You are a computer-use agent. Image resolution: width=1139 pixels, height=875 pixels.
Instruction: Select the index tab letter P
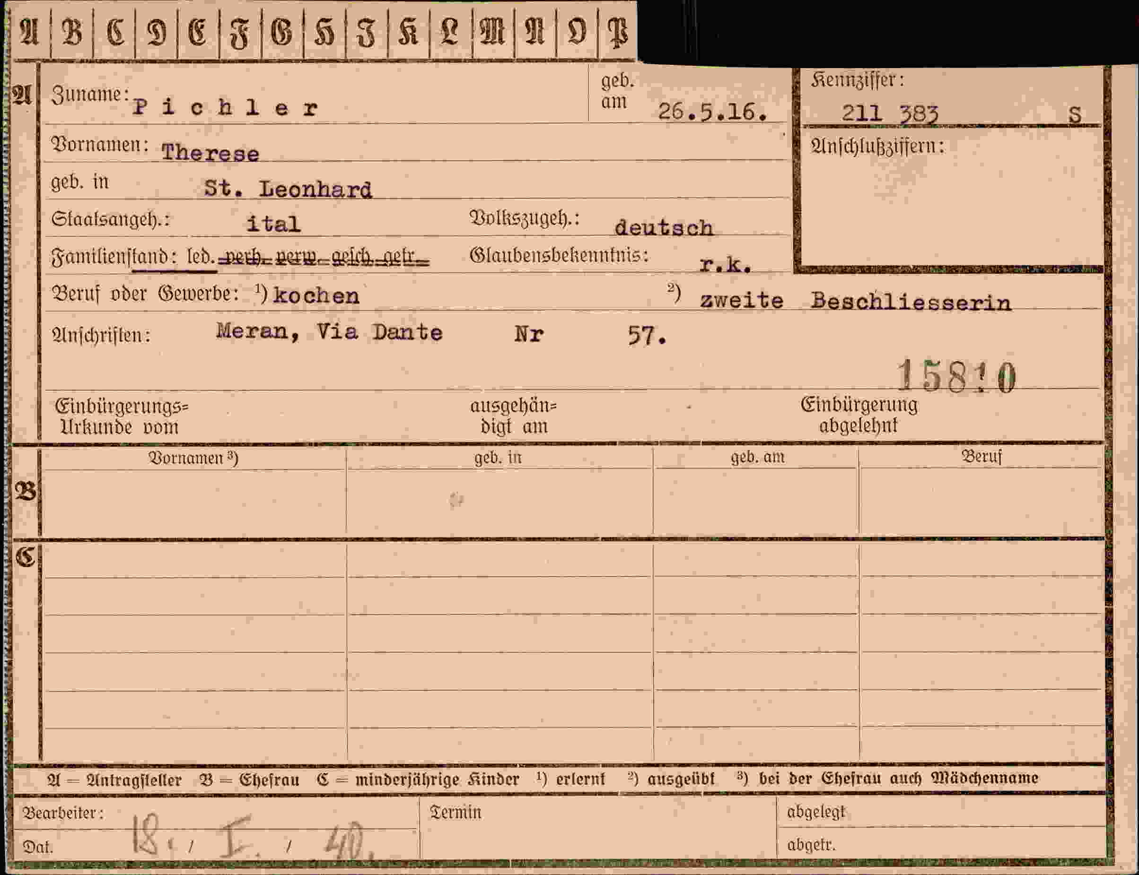click(x=618, y=32)
